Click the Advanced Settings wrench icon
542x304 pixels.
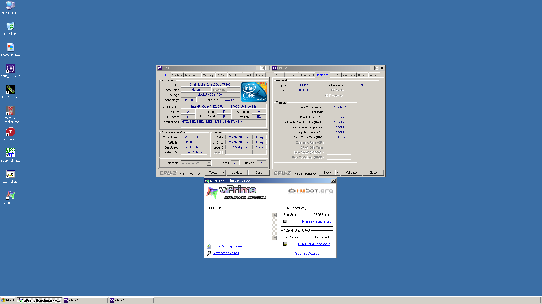pyautogui.click(x=209, y=253)
